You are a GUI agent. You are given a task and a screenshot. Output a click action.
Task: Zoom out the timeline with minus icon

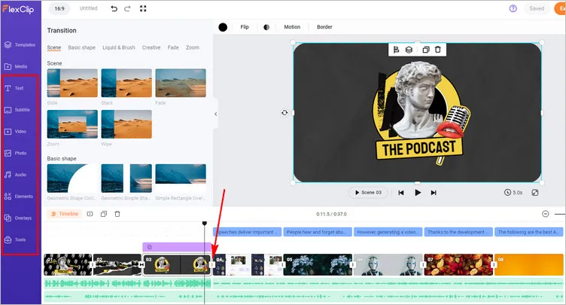(x=546, y=214)
